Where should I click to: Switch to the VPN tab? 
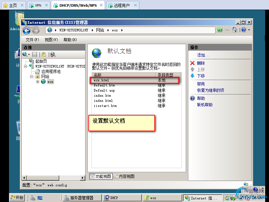(38, 5)
